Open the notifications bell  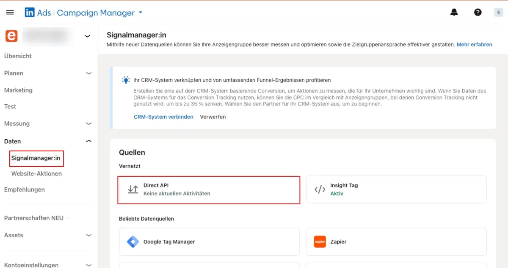[454, 13]
